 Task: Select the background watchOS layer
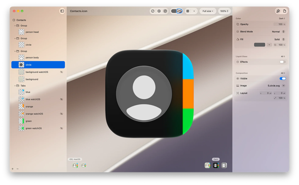pyautogui.click(x=38, y=72)
